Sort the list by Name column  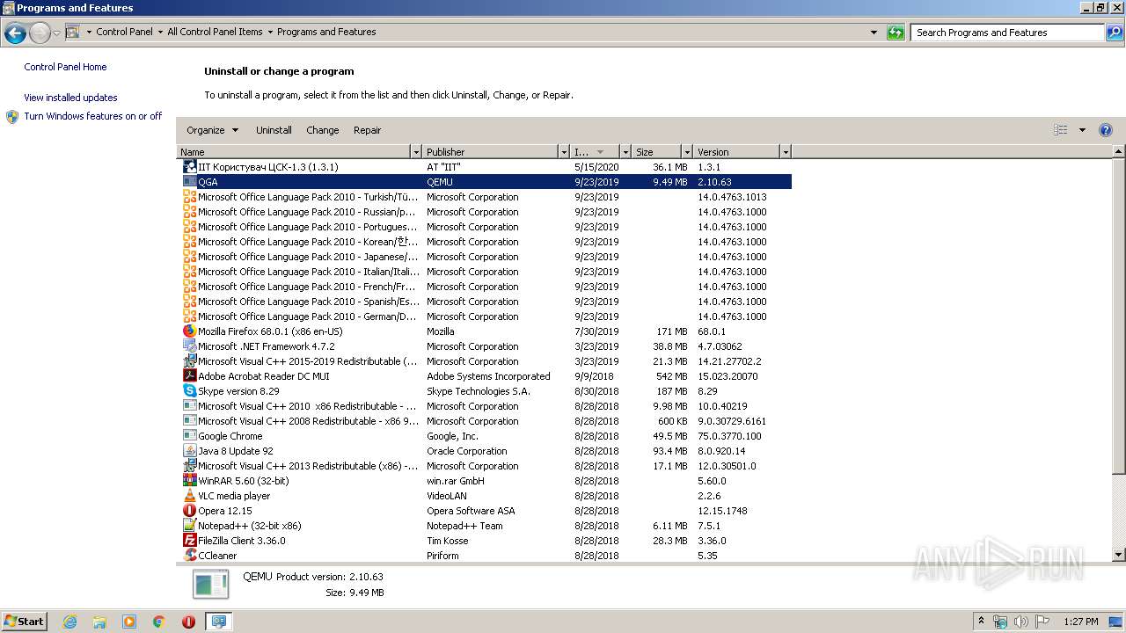click(x=294, y=152)
